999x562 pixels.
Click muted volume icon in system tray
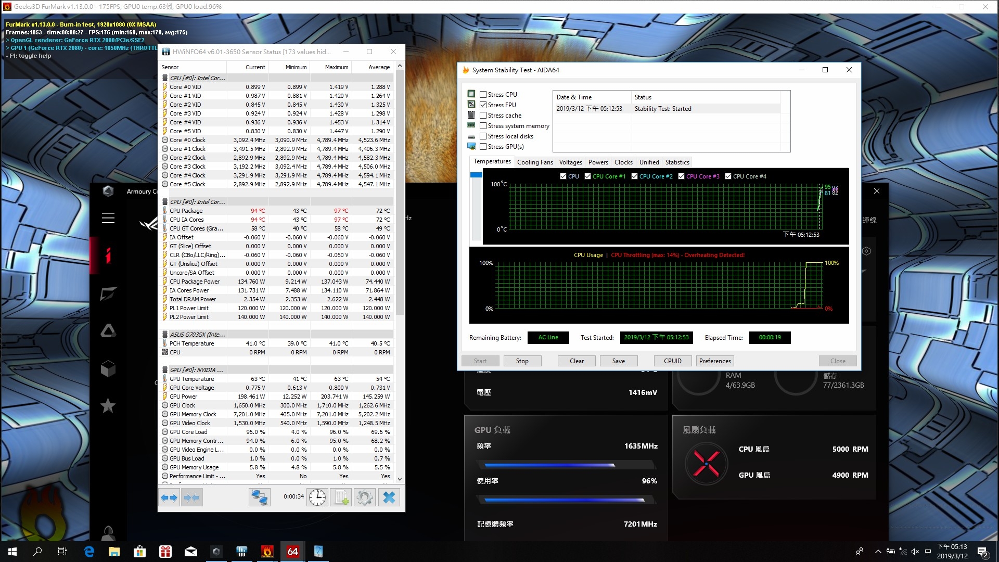click(915, 552)
